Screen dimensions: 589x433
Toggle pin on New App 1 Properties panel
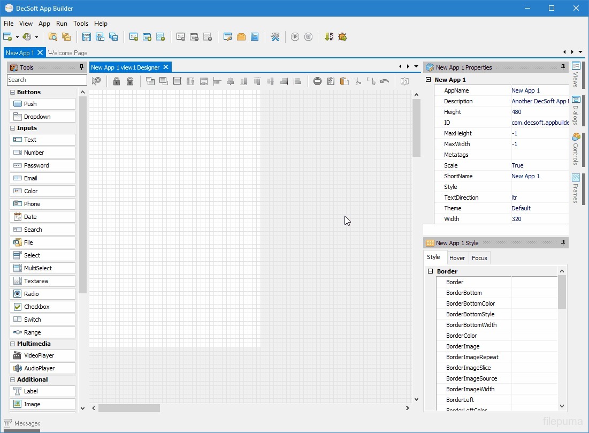pos(563,67)
